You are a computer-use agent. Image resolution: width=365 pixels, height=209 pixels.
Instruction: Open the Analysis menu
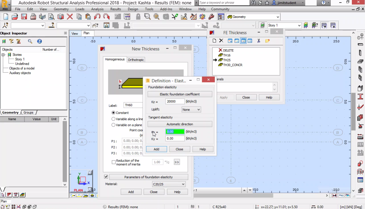tap(97, 9)
